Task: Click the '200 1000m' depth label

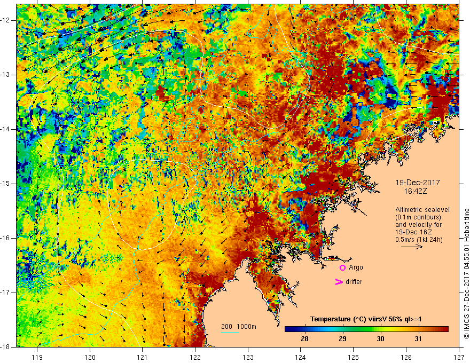Action: [x=239, y=327]
